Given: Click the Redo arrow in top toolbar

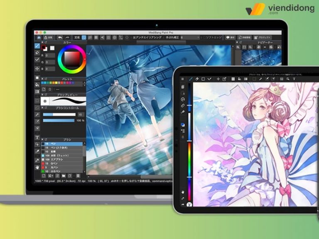Looking at the screenshot, I should point(67,37).
